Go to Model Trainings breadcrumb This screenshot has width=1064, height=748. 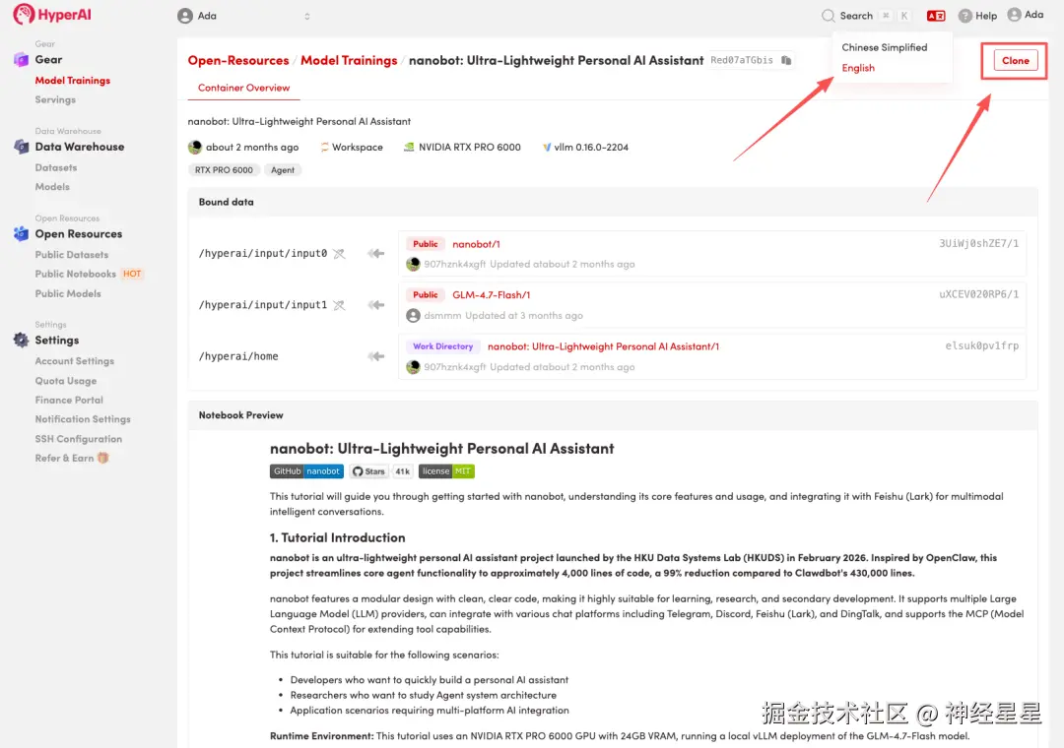tap(349, 60)
